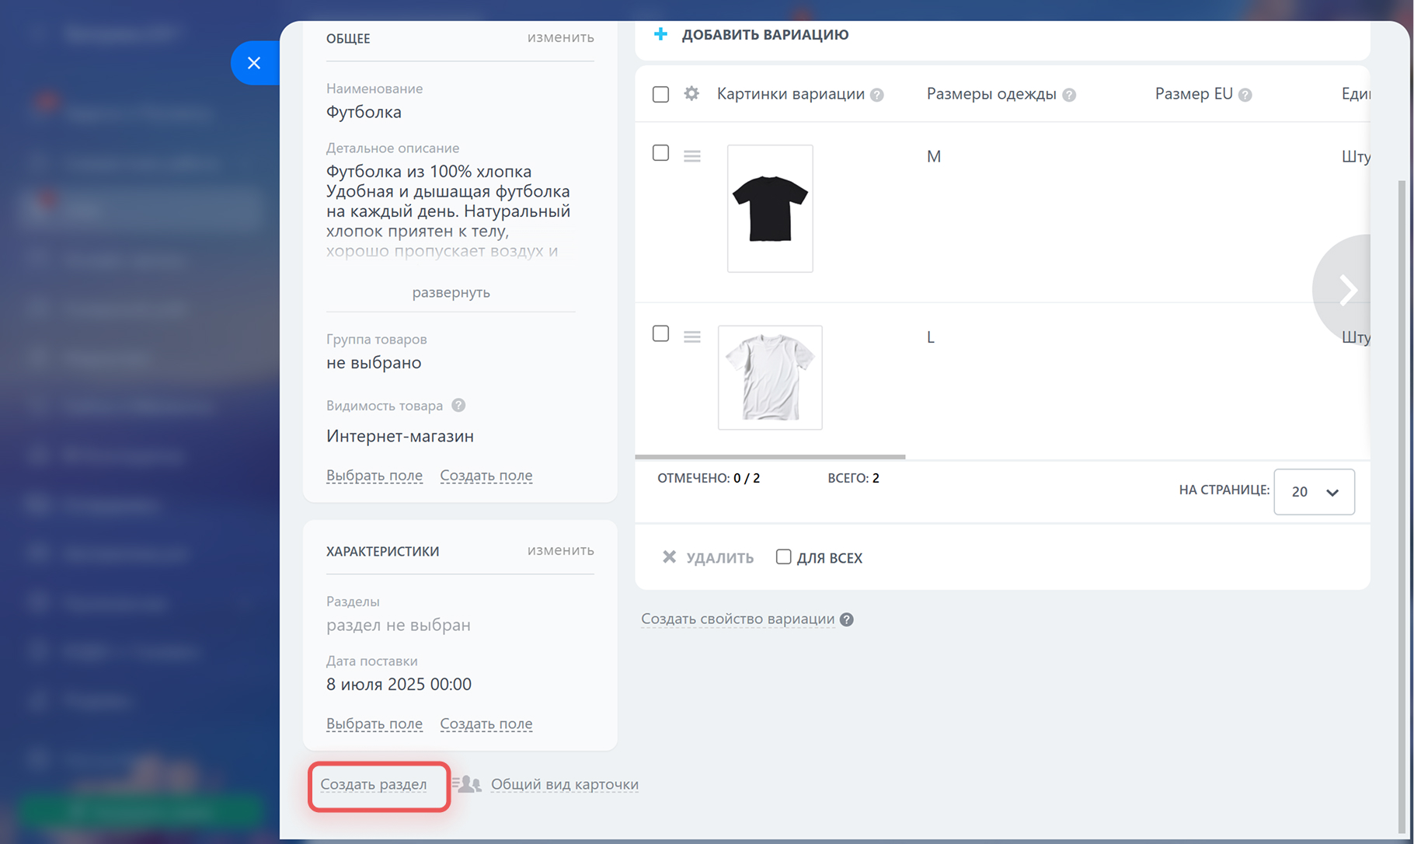Click the drag handle of size M row

pos(692,156)
